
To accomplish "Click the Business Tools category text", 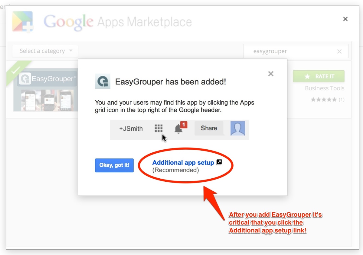I will tap(325, 88).
